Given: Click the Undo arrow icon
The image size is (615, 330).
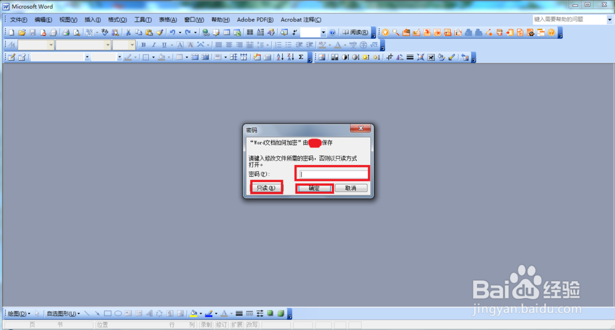Looking at the screenshot, I should pyautogui.click(x=172, y=33).
